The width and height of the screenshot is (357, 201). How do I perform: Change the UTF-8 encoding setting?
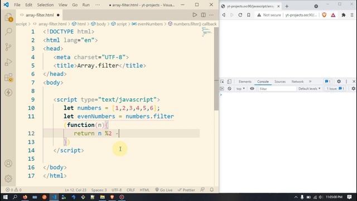point(117,190)
